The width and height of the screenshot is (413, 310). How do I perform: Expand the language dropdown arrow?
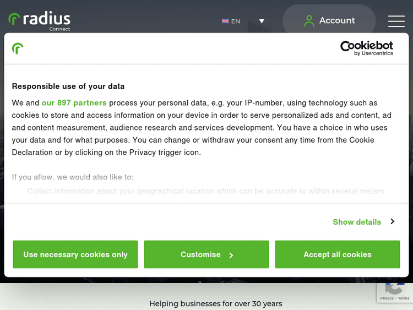click(x=262, y=21)
